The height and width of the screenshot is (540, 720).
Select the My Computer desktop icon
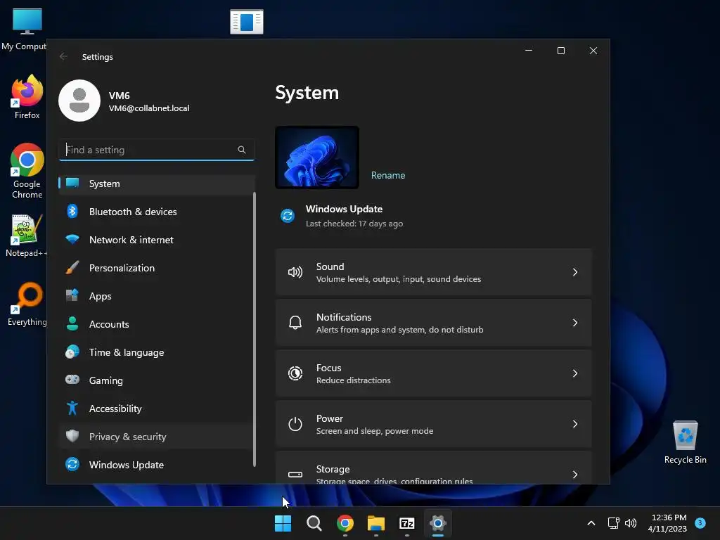click(24, 29)
